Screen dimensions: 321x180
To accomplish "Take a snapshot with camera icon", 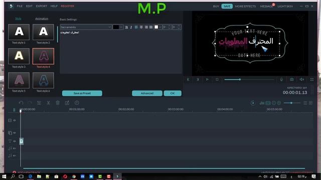I will click(x=292, y=79).
